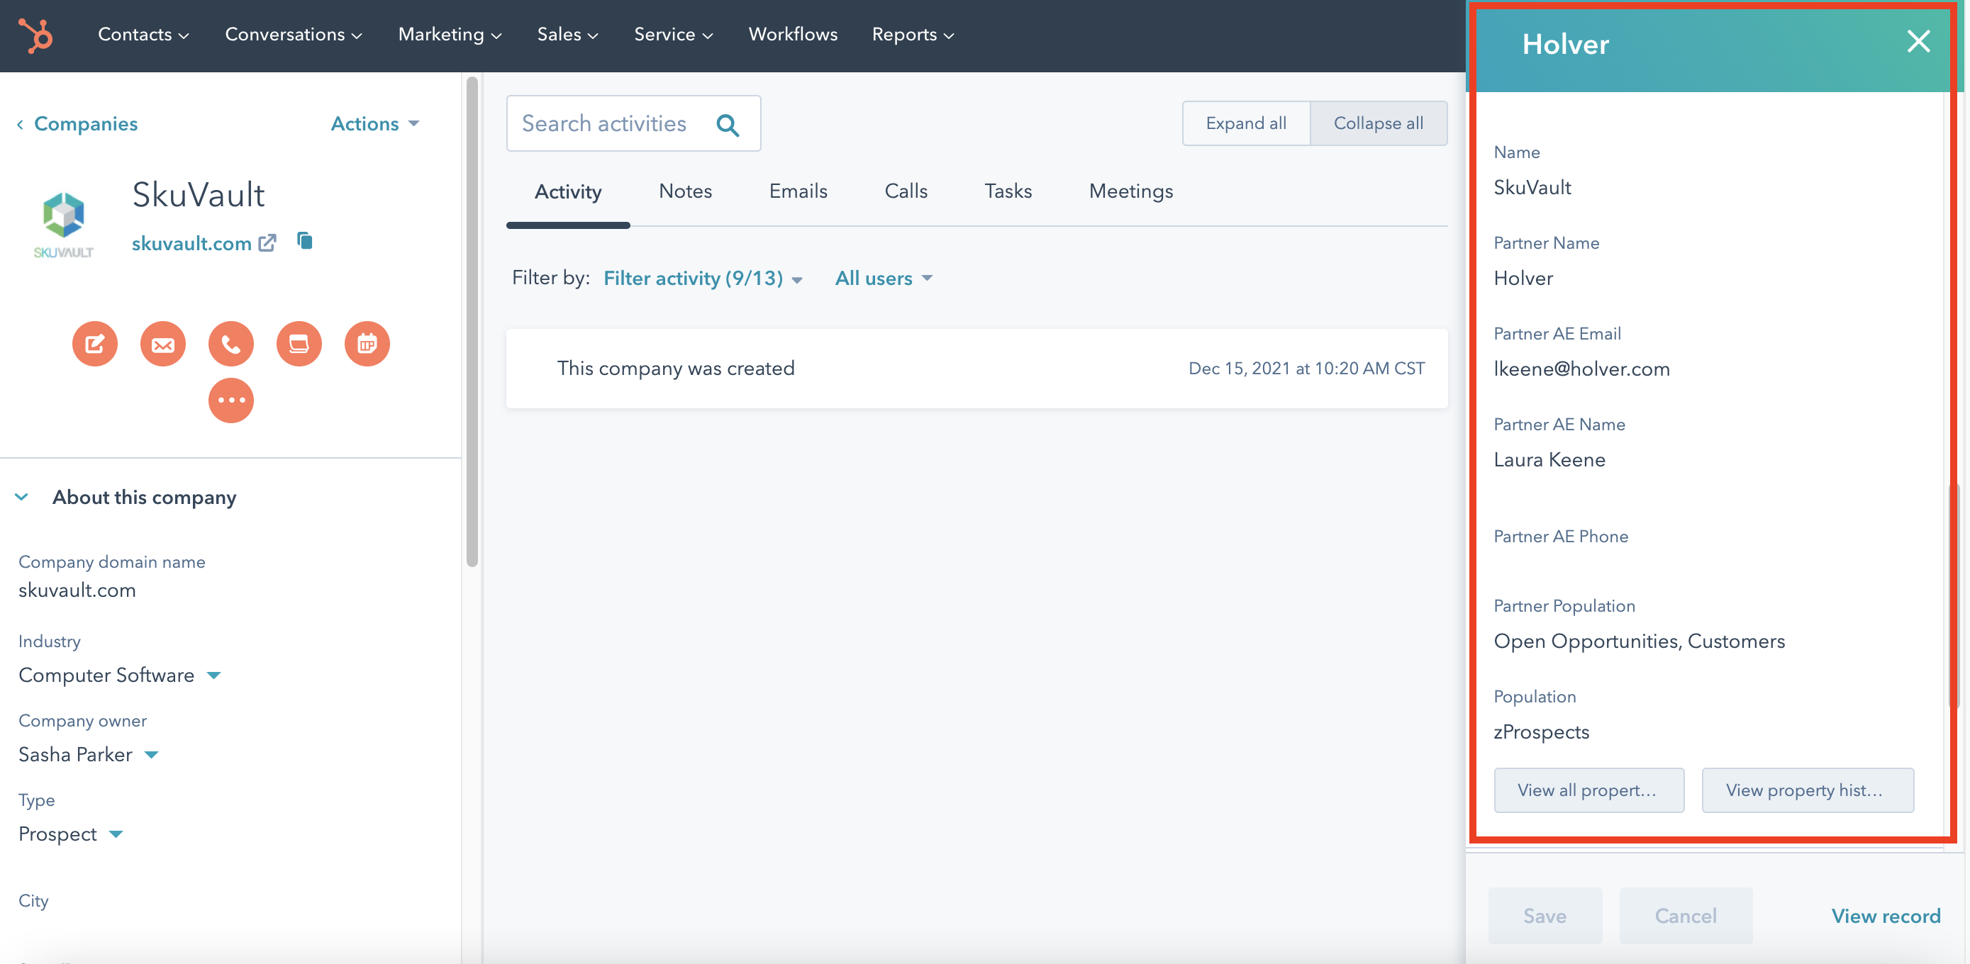The image size is (1970, 964).
Task: Click the Collapse all button
Action: pyautogui.click(x=1378, y=123)
